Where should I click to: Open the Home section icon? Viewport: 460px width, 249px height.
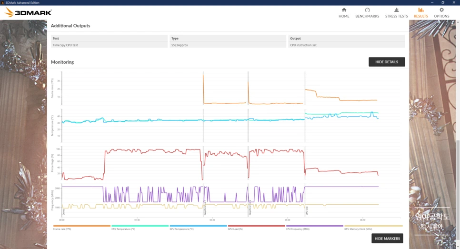(344, 10)
